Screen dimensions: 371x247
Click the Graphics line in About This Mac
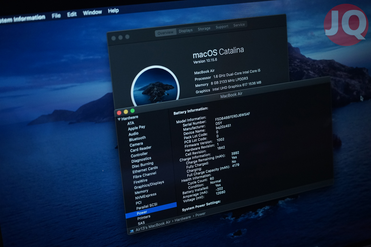[x=228, y=88]
